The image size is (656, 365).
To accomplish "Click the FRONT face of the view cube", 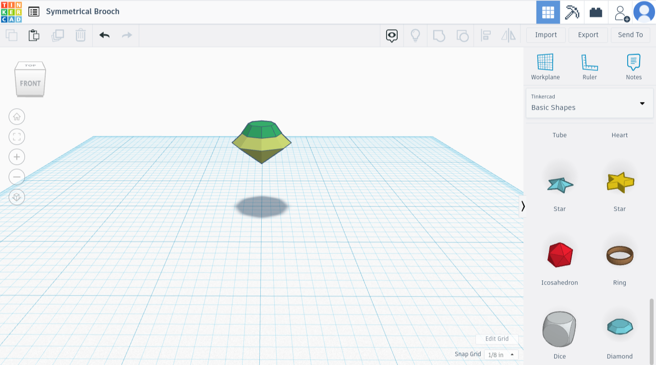I will pos(30,84).
